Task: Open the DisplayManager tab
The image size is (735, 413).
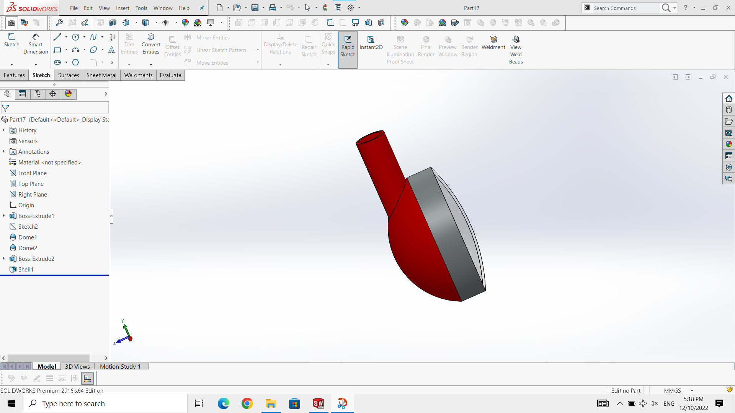Action: tap(68, 94)
